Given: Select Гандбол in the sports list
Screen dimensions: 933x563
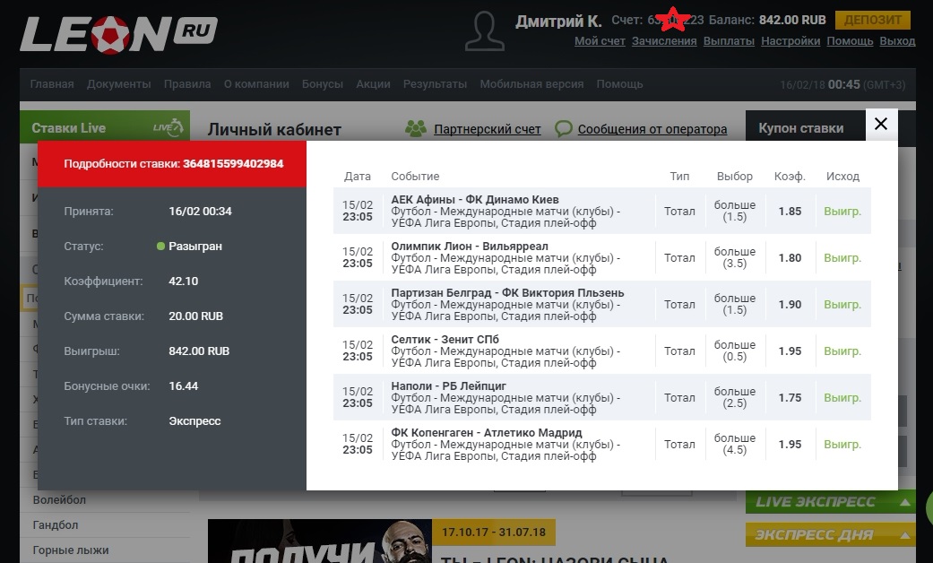Looking at the screenshot, I should coord(56,525).
